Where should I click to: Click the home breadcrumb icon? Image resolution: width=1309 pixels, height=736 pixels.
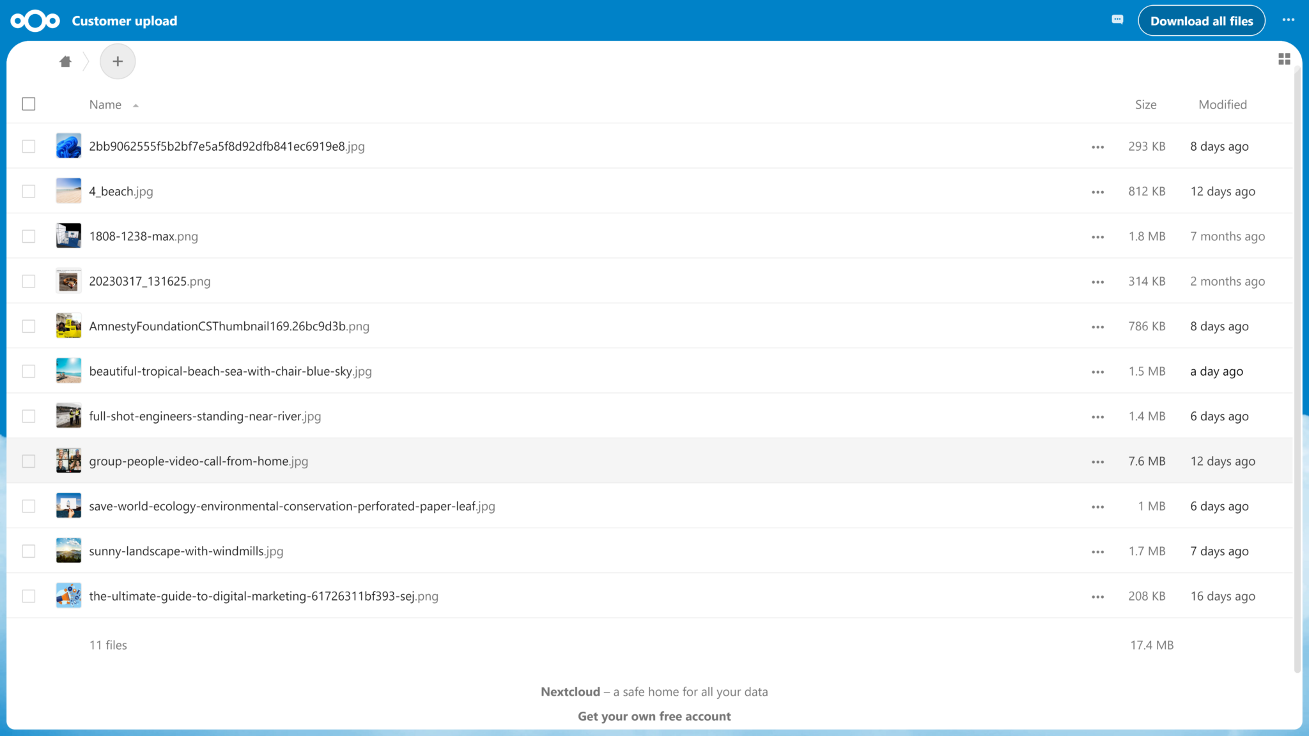(x=65, y=61)
